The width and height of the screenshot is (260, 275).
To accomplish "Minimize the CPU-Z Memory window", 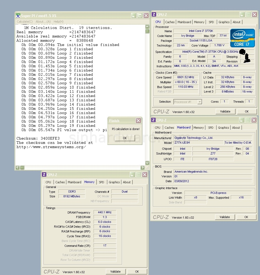I will [x=132, y=175].
